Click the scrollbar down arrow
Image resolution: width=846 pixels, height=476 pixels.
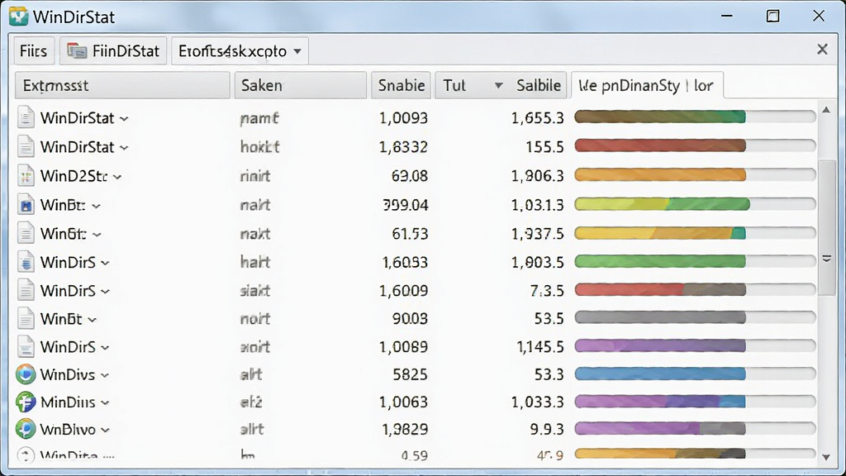coord(826,457)
